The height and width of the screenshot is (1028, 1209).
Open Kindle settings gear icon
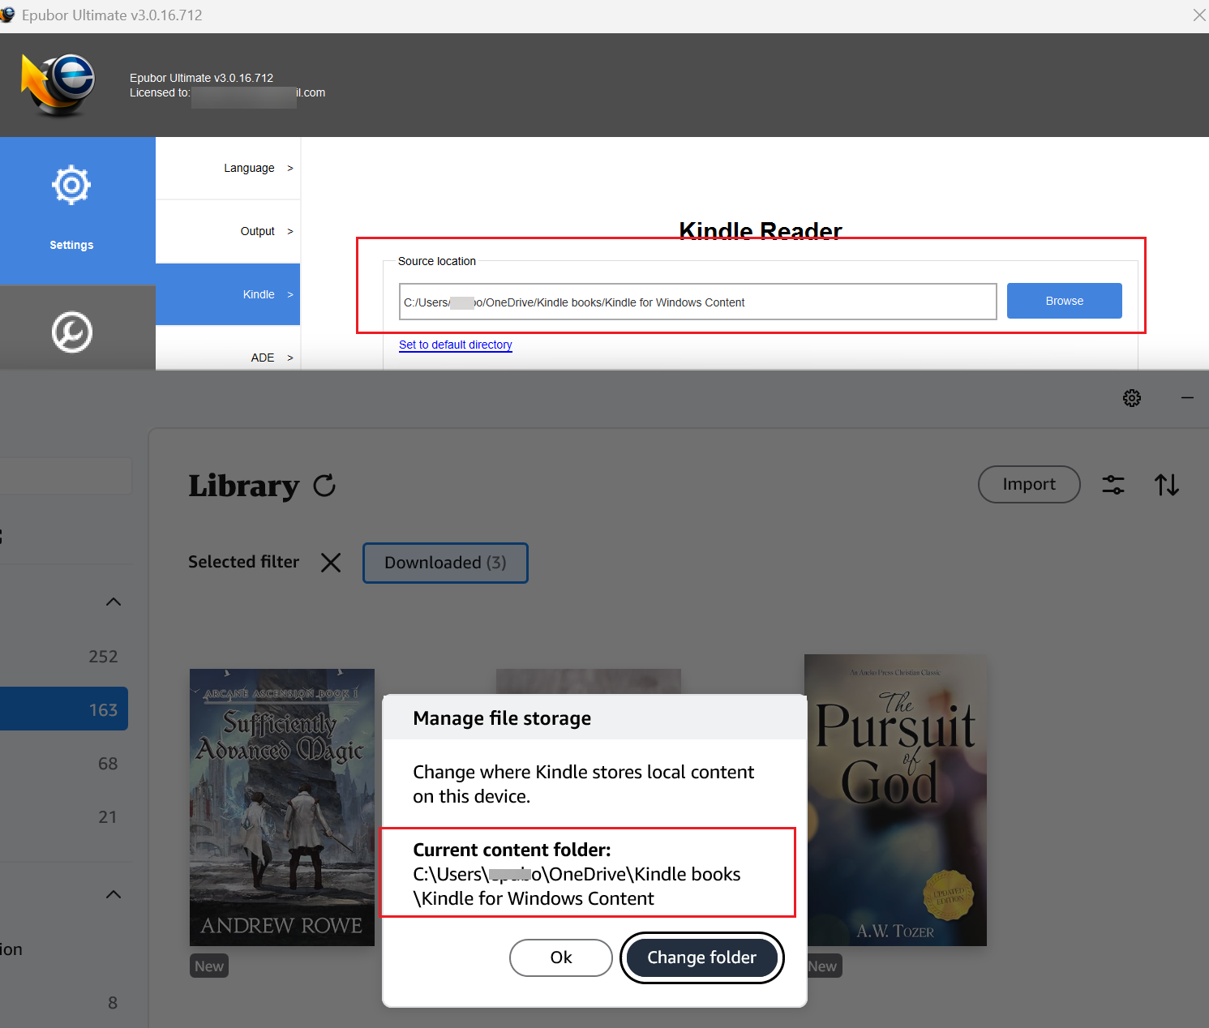[x=1132, y=398]
